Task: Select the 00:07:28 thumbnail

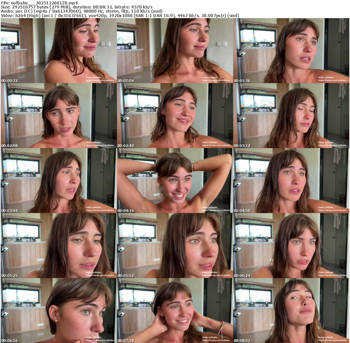Action: (175, 311)
